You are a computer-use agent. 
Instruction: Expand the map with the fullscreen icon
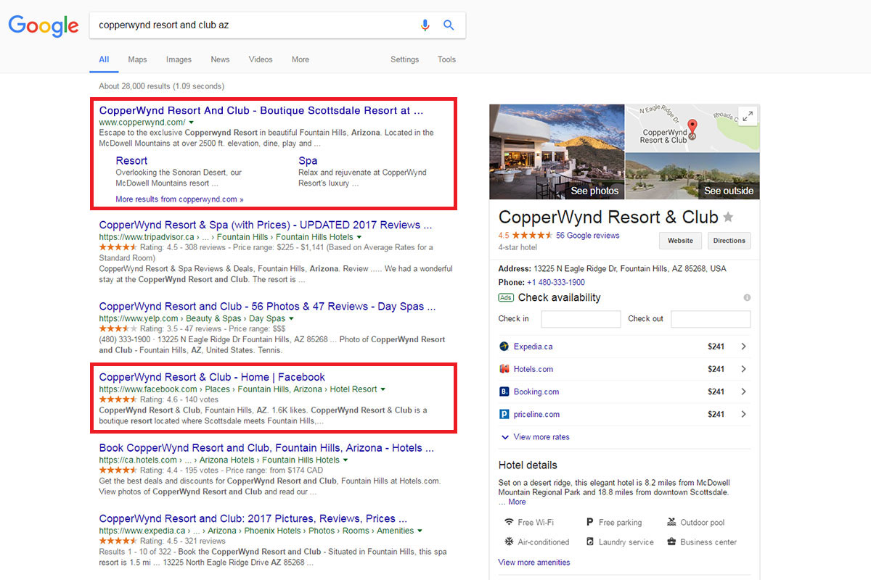pyautogui.click(x=746, y=116)
